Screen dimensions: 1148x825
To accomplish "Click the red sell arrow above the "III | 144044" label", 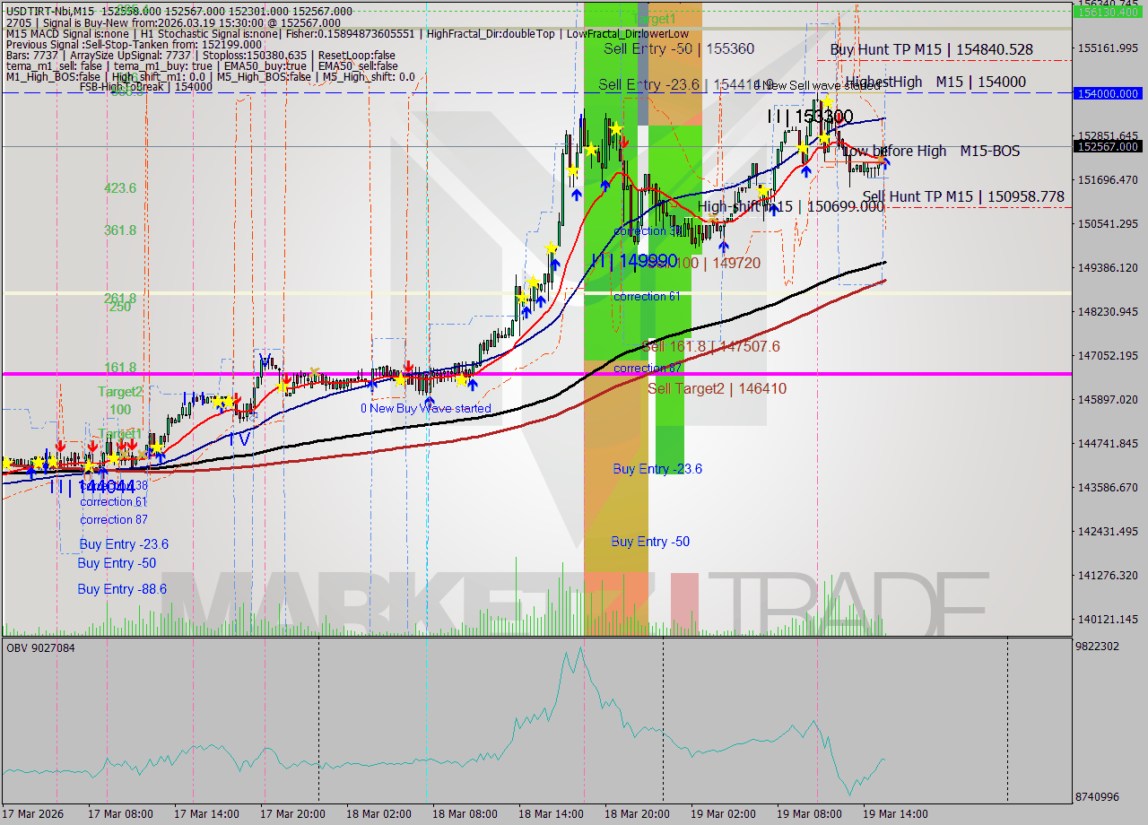I will tap(93, 445).
